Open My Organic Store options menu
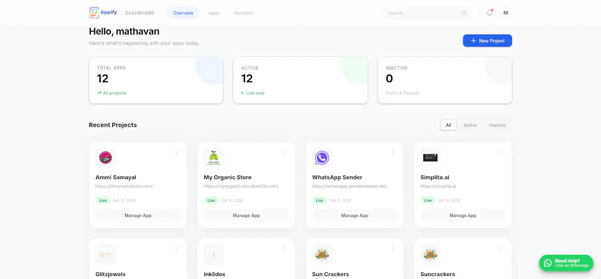 point(284,152)
